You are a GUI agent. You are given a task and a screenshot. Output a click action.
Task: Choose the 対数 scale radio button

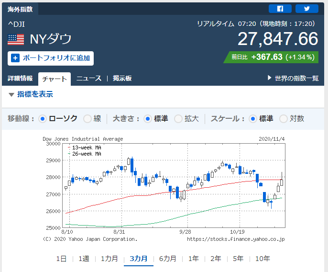pos(284,119)
